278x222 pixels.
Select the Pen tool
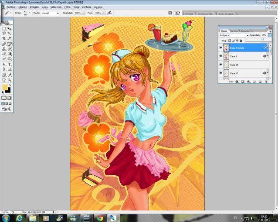[4, 69]
